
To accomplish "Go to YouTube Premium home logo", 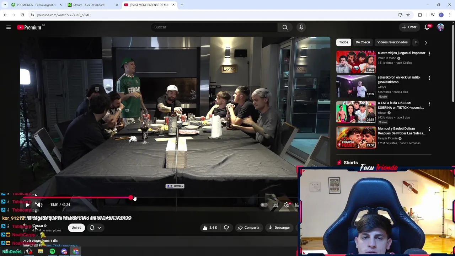I will [x=29, y=27].
